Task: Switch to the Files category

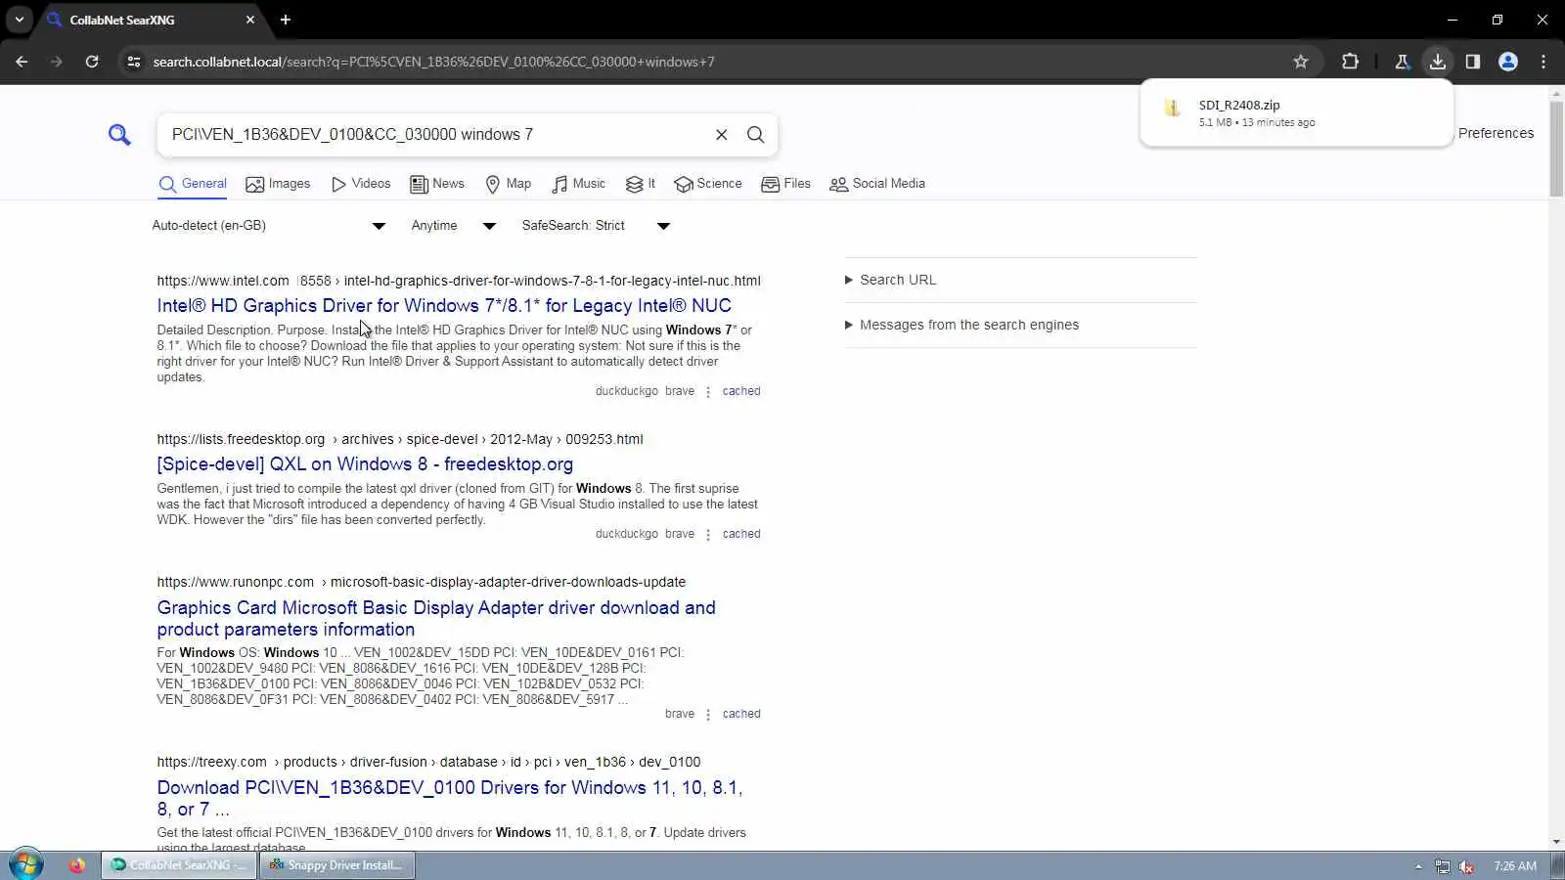Action: coord(785,184)
